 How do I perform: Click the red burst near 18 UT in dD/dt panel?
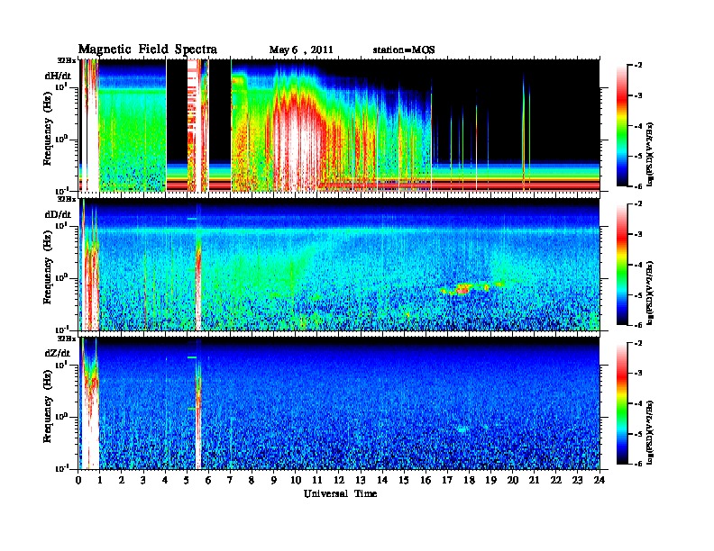pyautogui.click(x=463, y=289)
